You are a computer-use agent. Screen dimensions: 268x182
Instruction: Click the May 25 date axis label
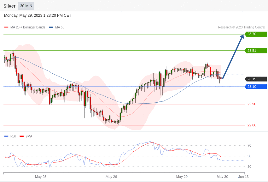click(41, 177)
